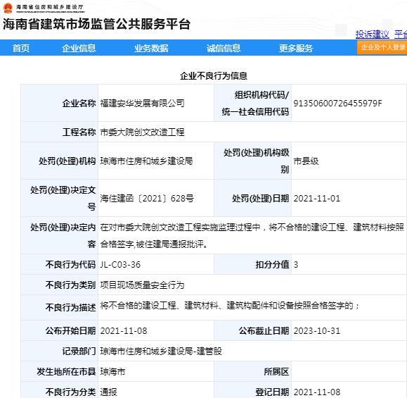Screen dimensions: 407x398
Task: Select the classification value 通报
Action: point(108,392)
